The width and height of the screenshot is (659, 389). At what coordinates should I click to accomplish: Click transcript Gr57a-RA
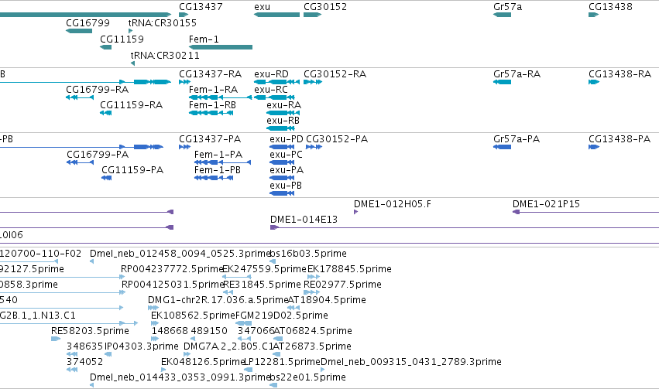coord(517,74)
